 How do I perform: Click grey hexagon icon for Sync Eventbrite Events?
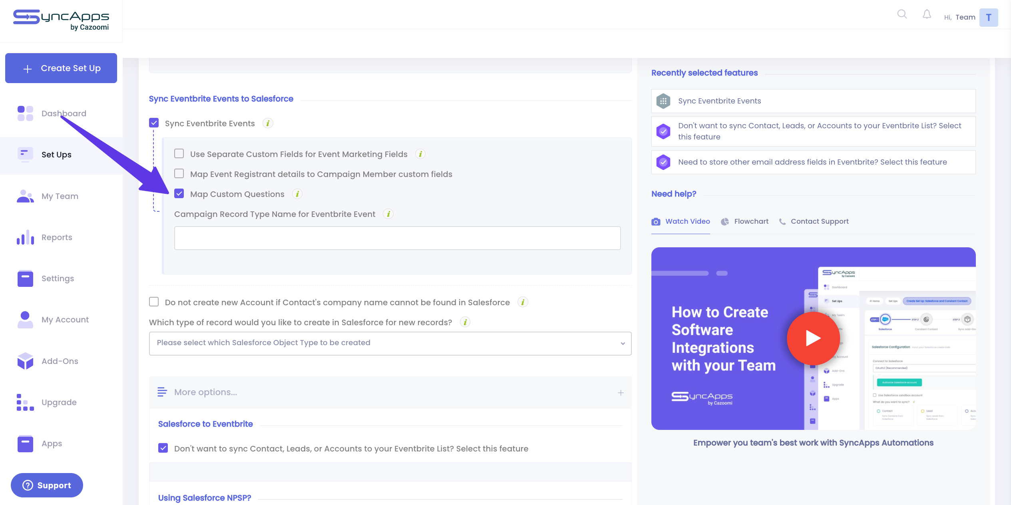(x=663, y=101)
